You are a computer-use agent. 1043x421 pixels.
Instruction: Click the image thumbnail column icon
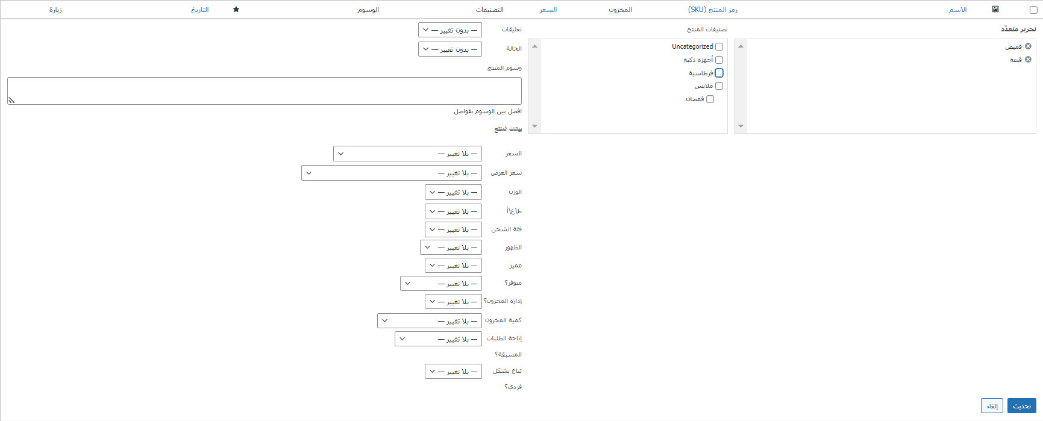995,10
